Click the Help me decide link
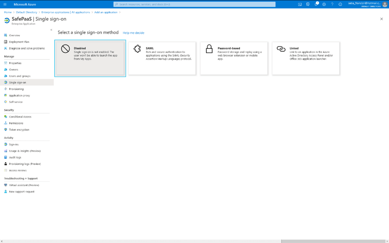 [133, 32]
